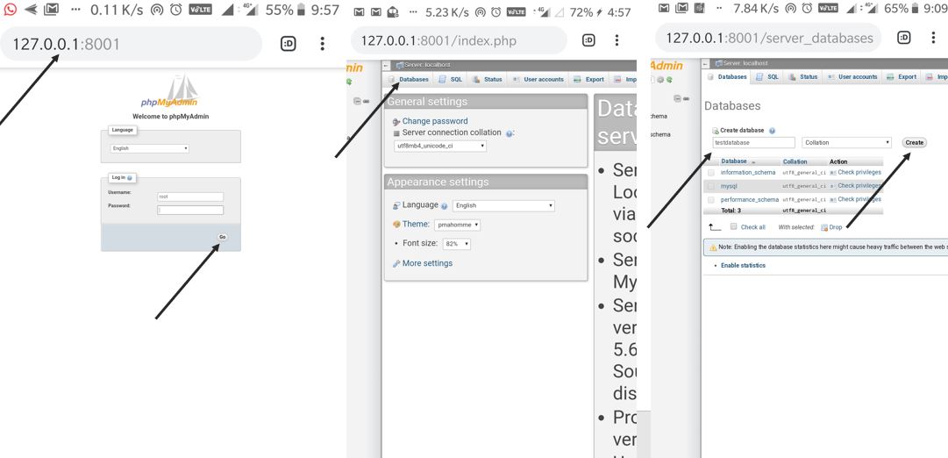Screen dimensions: 948x458
Task: Open pmahomme Theme dropdown
Action: [457, 225]
